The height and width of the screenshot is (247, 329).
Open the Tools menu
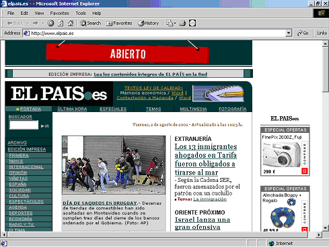pyautogui.click(x=81, y=13)
